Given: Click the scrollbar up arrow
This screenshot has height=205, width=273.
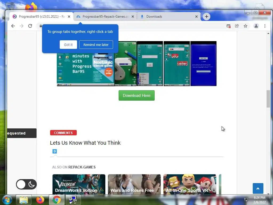Looking at the screenshot, I should (268, 33).
